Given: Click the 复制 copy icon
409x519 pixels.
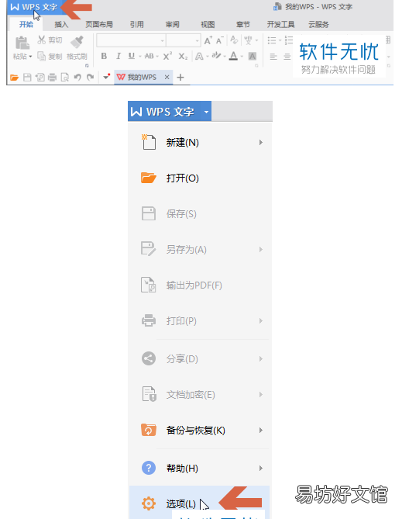Looking at the screenshot, I should [x=41, y=57].
